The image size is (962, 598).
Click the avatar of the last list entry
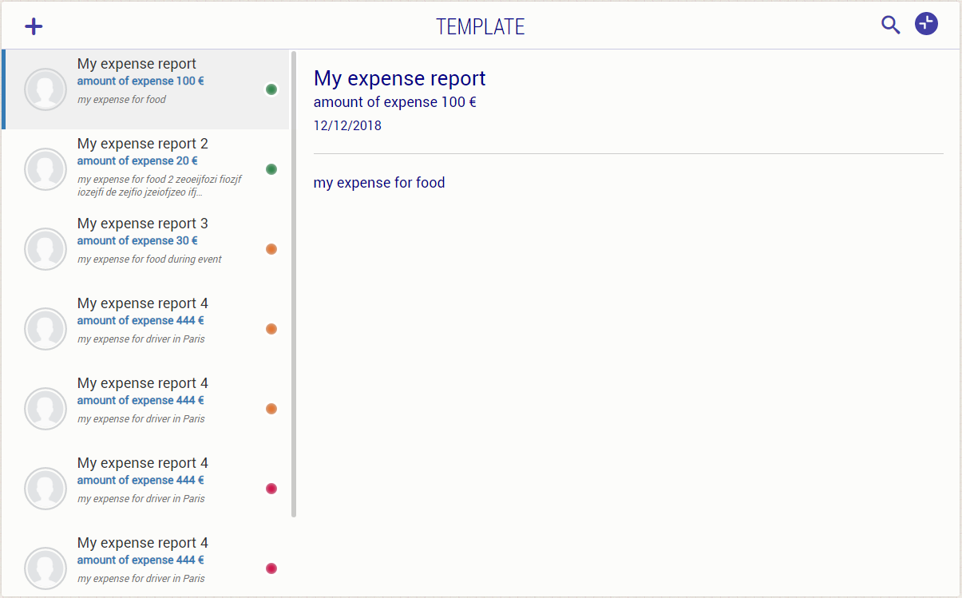pos(46,568)
